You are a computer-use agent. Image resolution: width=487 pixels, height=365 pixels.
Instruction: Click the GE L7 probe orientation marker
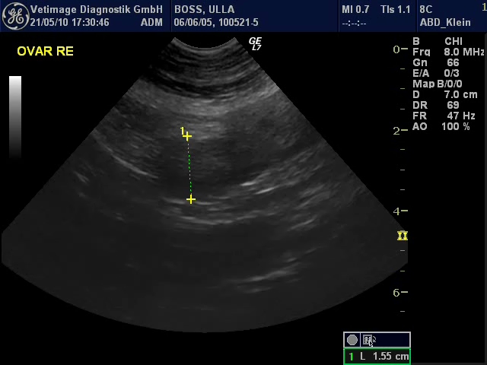(x=256, y=43)
